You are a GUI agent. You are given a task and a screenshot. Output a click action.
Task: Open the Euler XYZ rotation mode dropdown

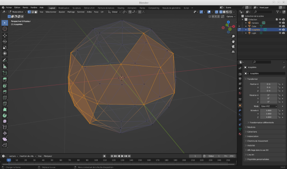[269, 106]
